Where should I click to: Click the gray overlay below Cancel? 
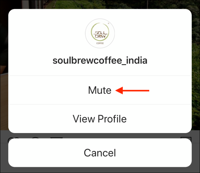pyautogui.click(x=100, y=170)
